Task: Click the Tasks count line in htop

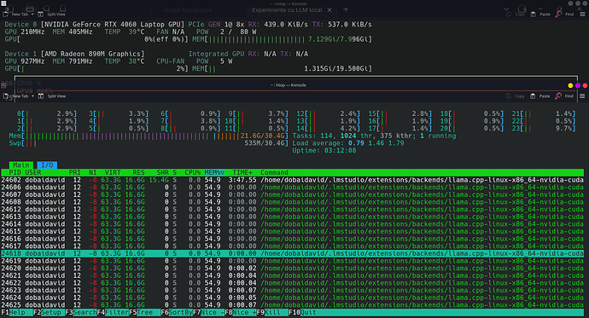Action: tap(374, 136)
